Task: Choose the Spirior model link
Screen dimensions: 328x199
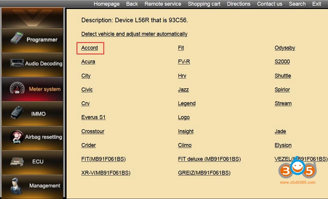Action: click(282, 90)
